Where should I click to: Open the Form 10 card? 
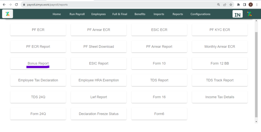pos(159,63)
